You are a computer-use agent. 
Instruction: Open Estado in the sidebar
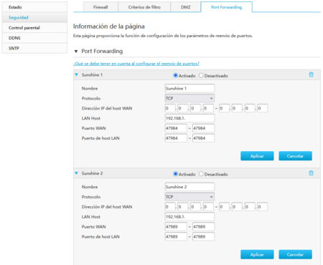coord(34,7)
